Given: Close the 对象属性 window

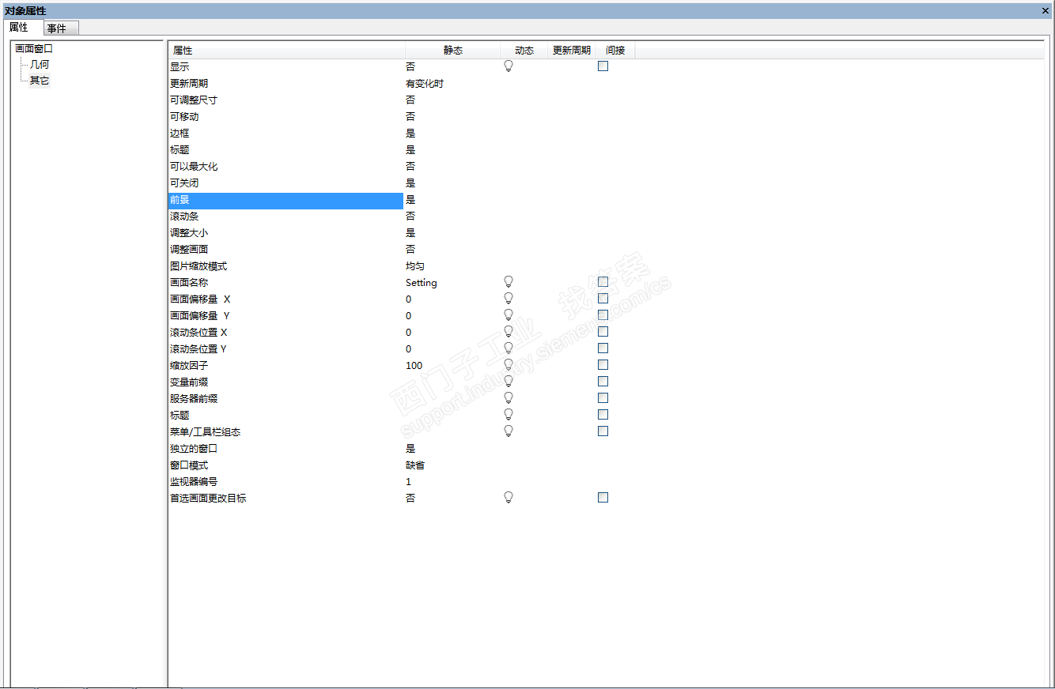Looking at the screenshot, I should (1046, 10).
